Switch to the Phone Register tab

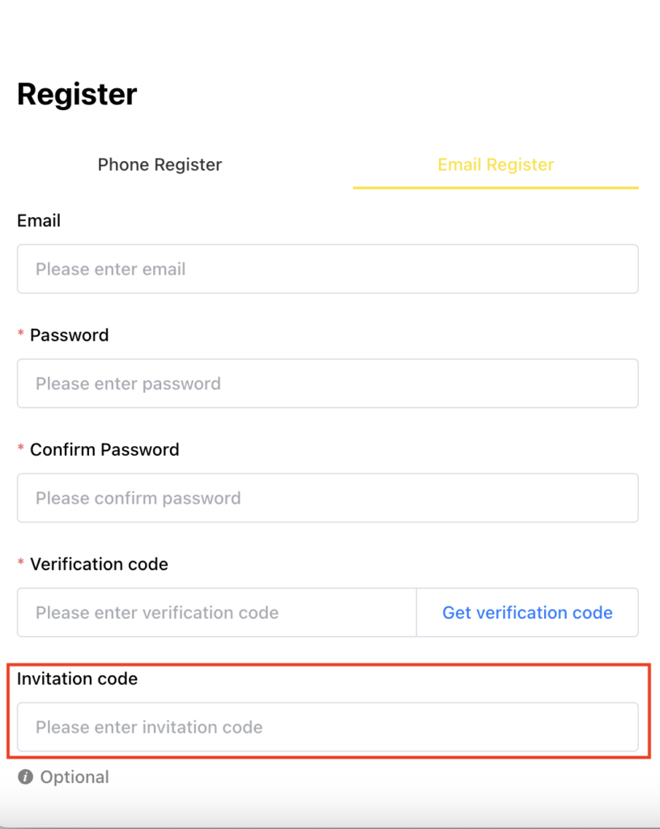coord(160,165)
